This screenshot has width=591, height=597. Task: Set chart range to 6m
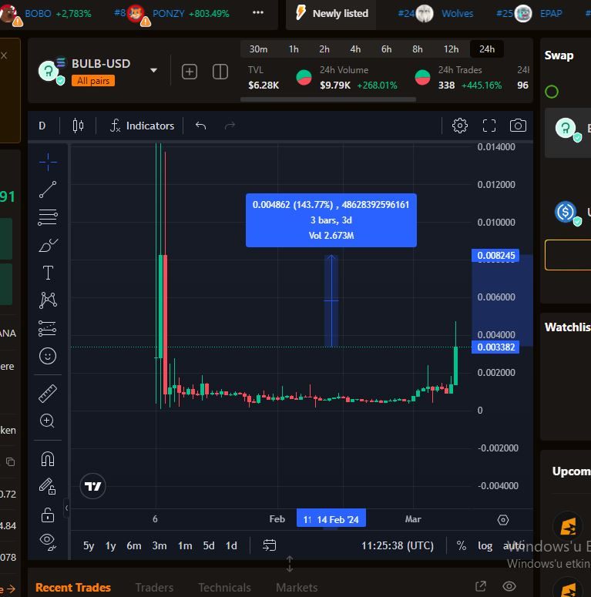coord(133,545)
